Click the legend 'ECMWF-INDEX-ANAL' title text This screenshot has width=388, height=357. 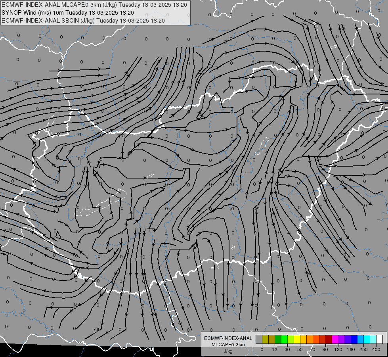coord(228,338)
